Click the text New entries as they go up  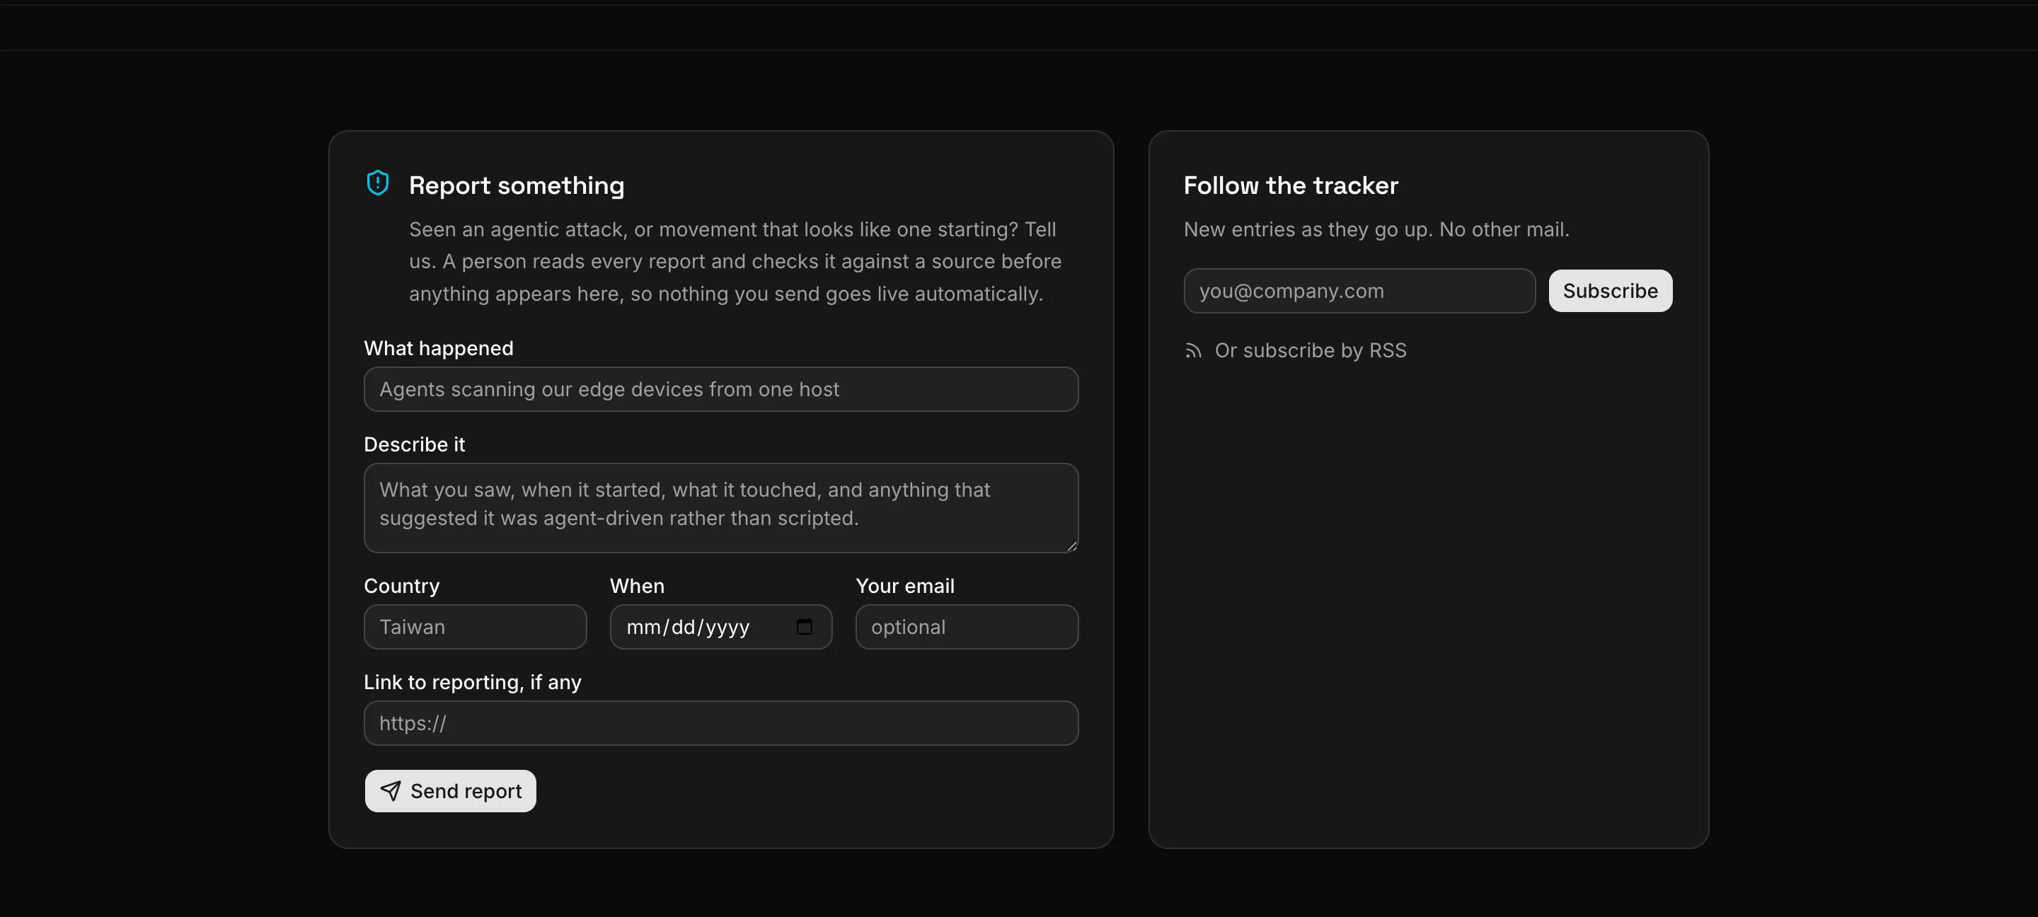pyautogui.click(x=1376, y=229)
